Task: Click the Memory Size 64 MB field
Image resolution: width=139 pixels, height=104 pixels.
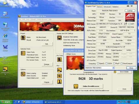Action: click(x=103, y=44)
